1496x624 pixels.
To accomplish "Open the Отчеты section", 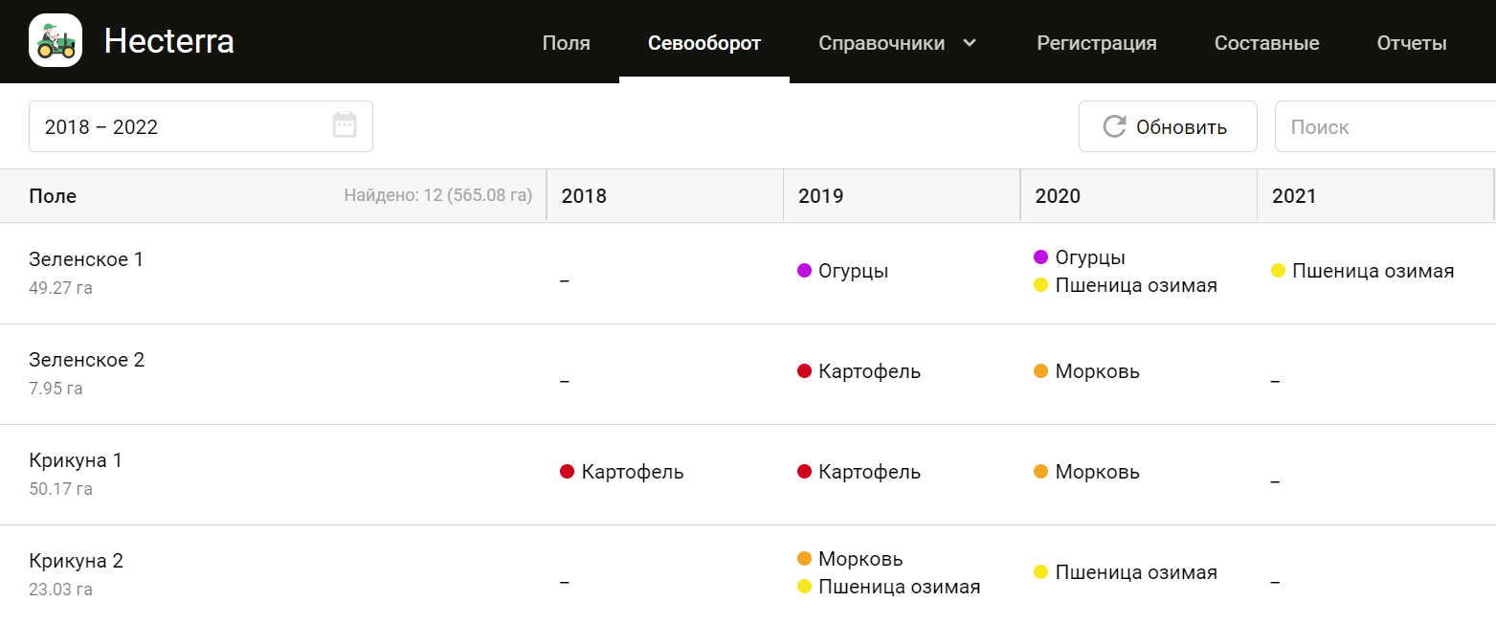I will pyautogui.click(x=1412, y=42).
